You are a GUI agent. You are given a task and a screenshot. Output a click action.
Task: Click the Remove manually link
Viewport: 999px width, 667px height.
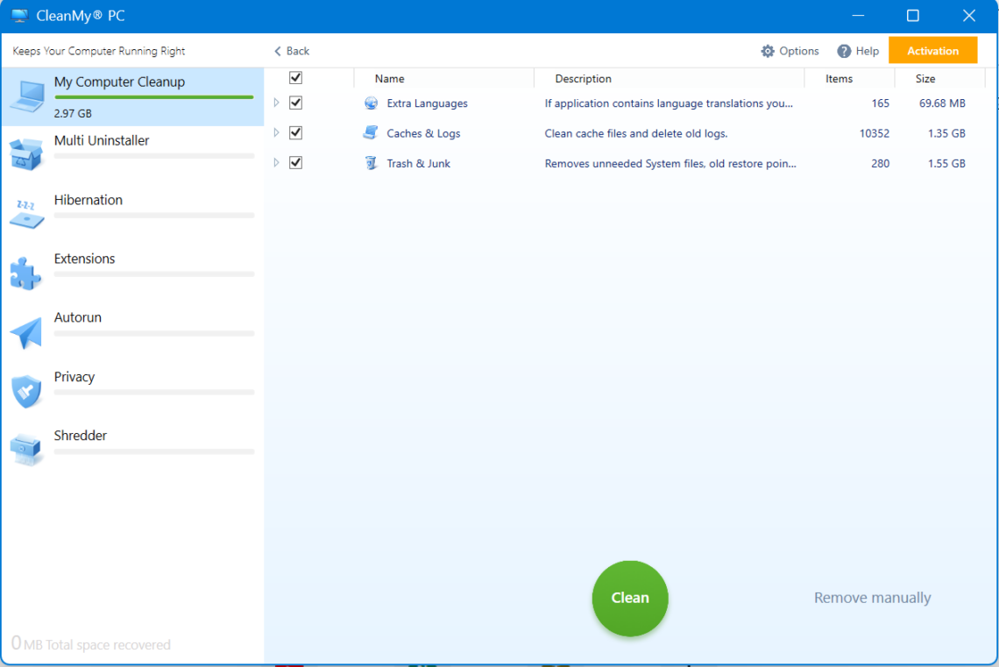(871, 597)
